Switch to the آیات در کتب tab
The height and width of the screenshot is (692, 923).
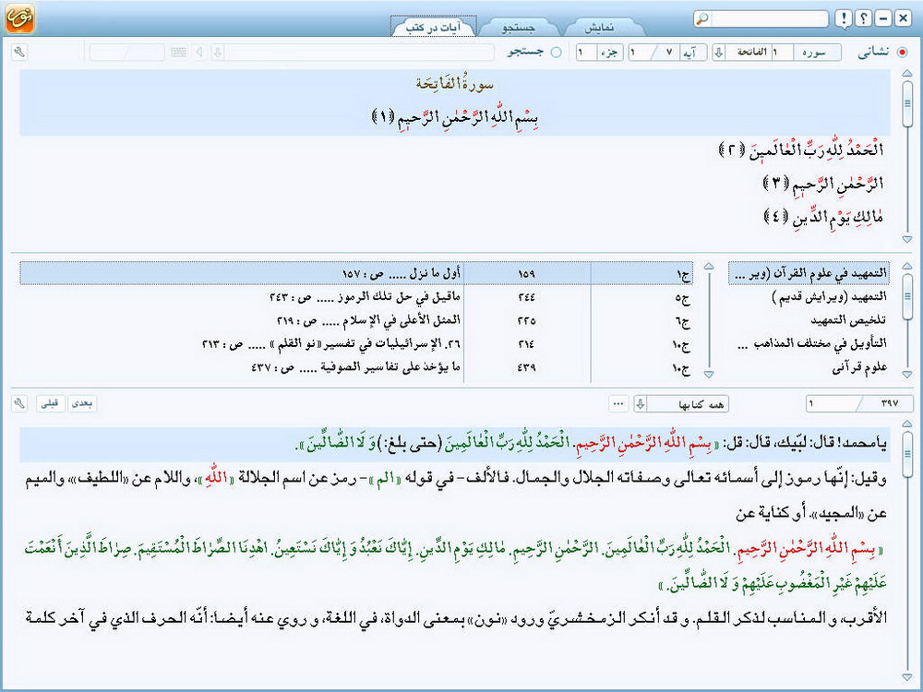click(x=433, y=27)
